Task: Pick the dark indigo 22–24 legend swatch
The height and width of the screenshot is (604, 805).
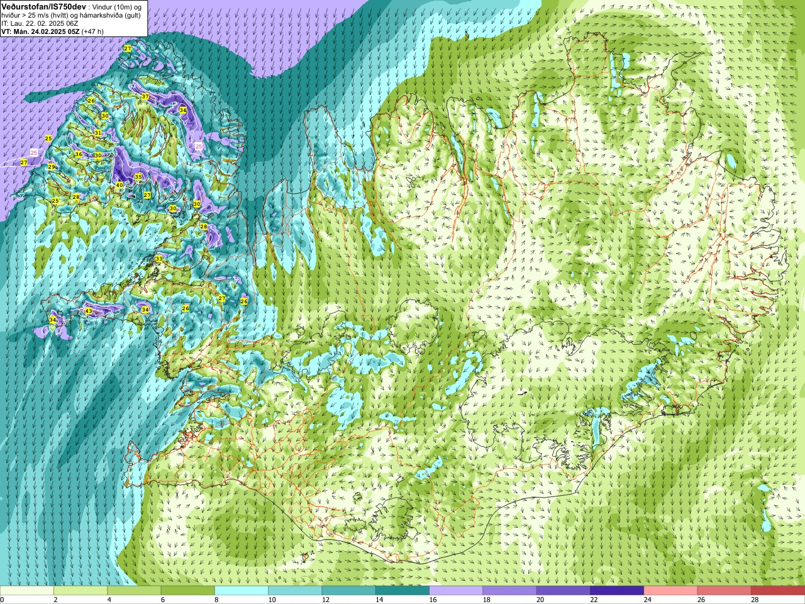Action: pyautogui.click(x=617, y=591)
